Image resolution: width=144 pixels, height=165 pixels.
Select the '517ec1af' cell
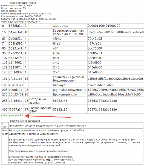click(16, 32)
